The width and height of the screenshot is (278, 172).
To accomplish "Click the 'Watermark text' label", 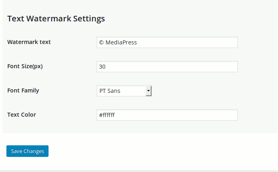I will (x=29, y=42).
